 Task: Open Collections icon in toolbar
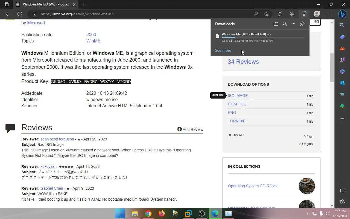click(x=292, y=14)
